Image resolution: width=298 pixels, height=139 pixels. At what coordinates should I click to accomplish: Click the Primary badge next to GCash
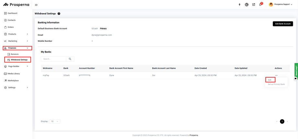pyautogui.click(x=103, y=29)
